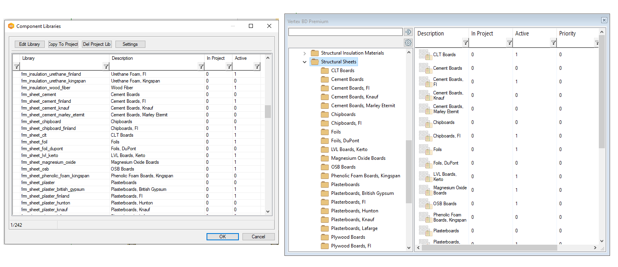Click the search arrow button in Vertex BD Premium
Image resolution: width=618 pixels, height=267 pixels.
tap(408, 32)
